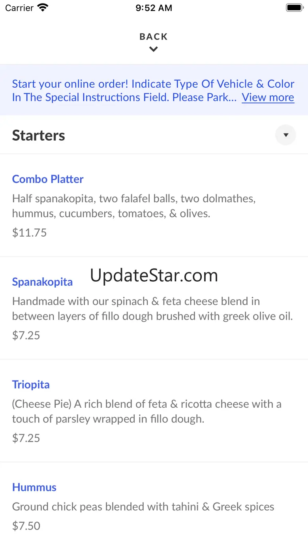The width and height of the screenshot is (308, 548).
Task: Click the Spanakopita fillo dough description
Action: 152,308
